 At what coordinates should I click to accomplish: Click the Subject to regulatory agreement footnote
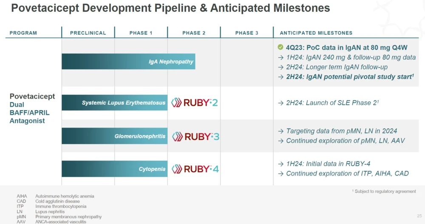tap(384, 191)
